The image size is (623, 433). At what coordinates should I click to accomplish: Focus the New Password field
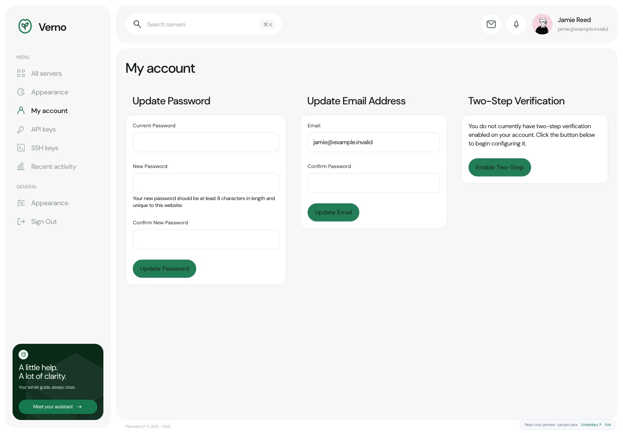click(x=206, y=183)
